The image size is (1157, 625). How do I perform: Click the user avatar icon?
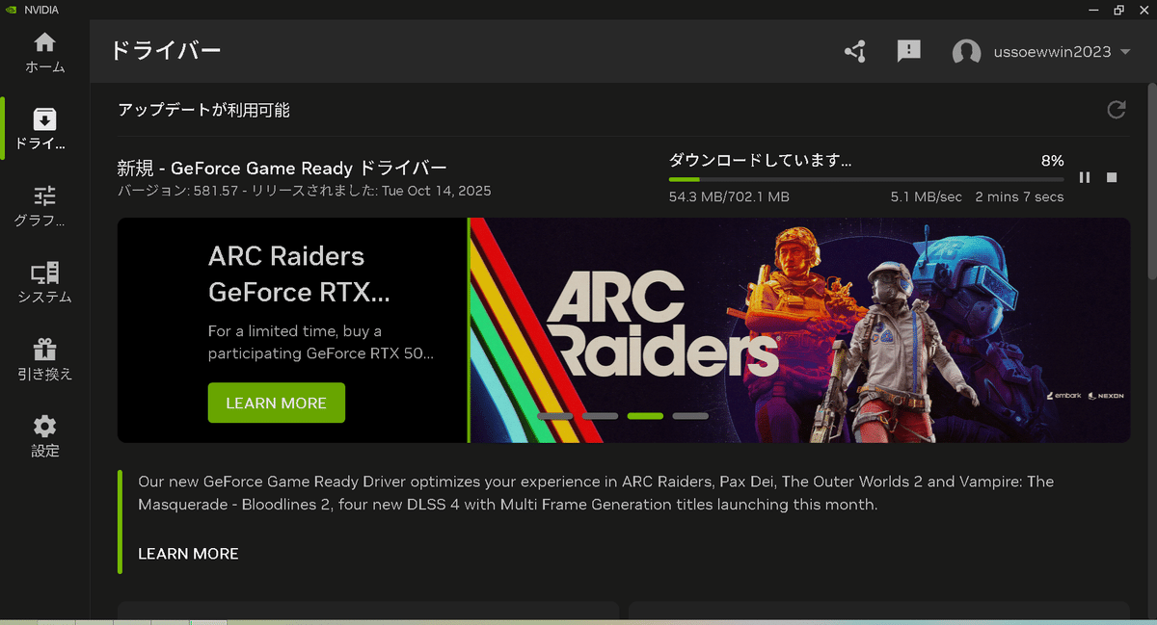click(x=966, y=52)
